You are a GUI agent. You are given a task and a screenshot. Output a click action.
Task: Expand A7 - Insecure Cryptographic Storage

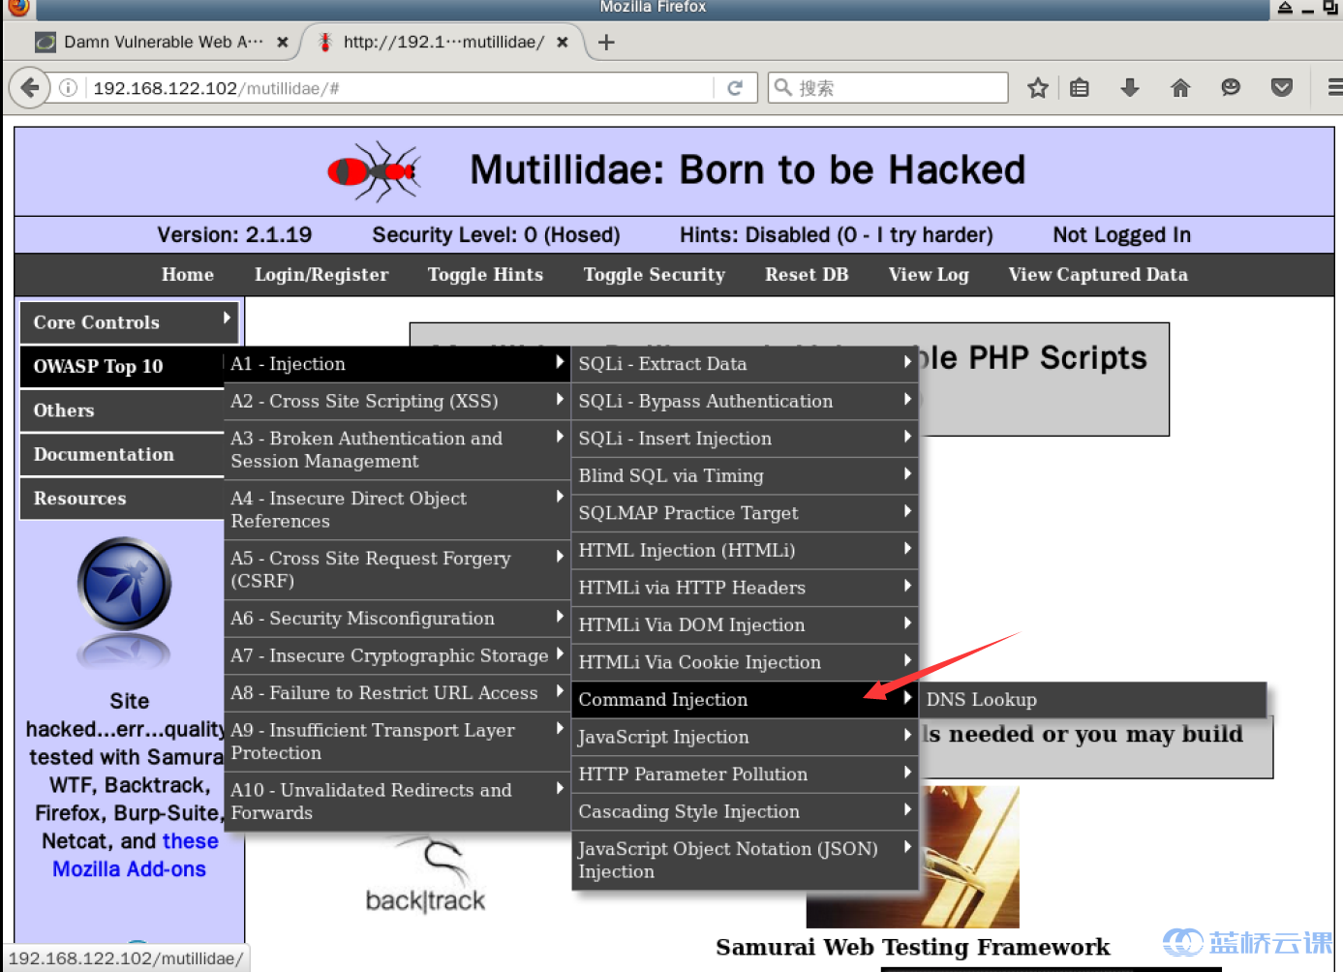tap(397, 656)
